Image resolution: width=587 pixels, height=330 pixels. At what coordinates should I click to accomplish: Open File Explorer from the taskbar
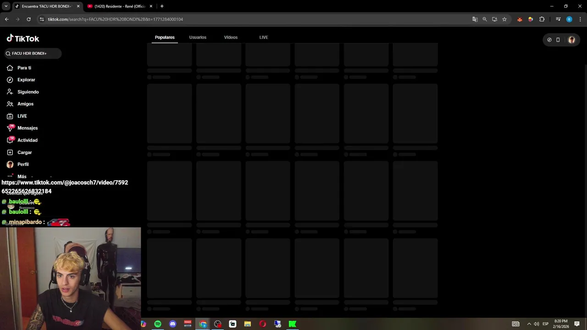248,324
